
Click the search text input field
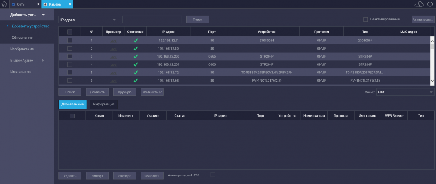tap(152, 20)
